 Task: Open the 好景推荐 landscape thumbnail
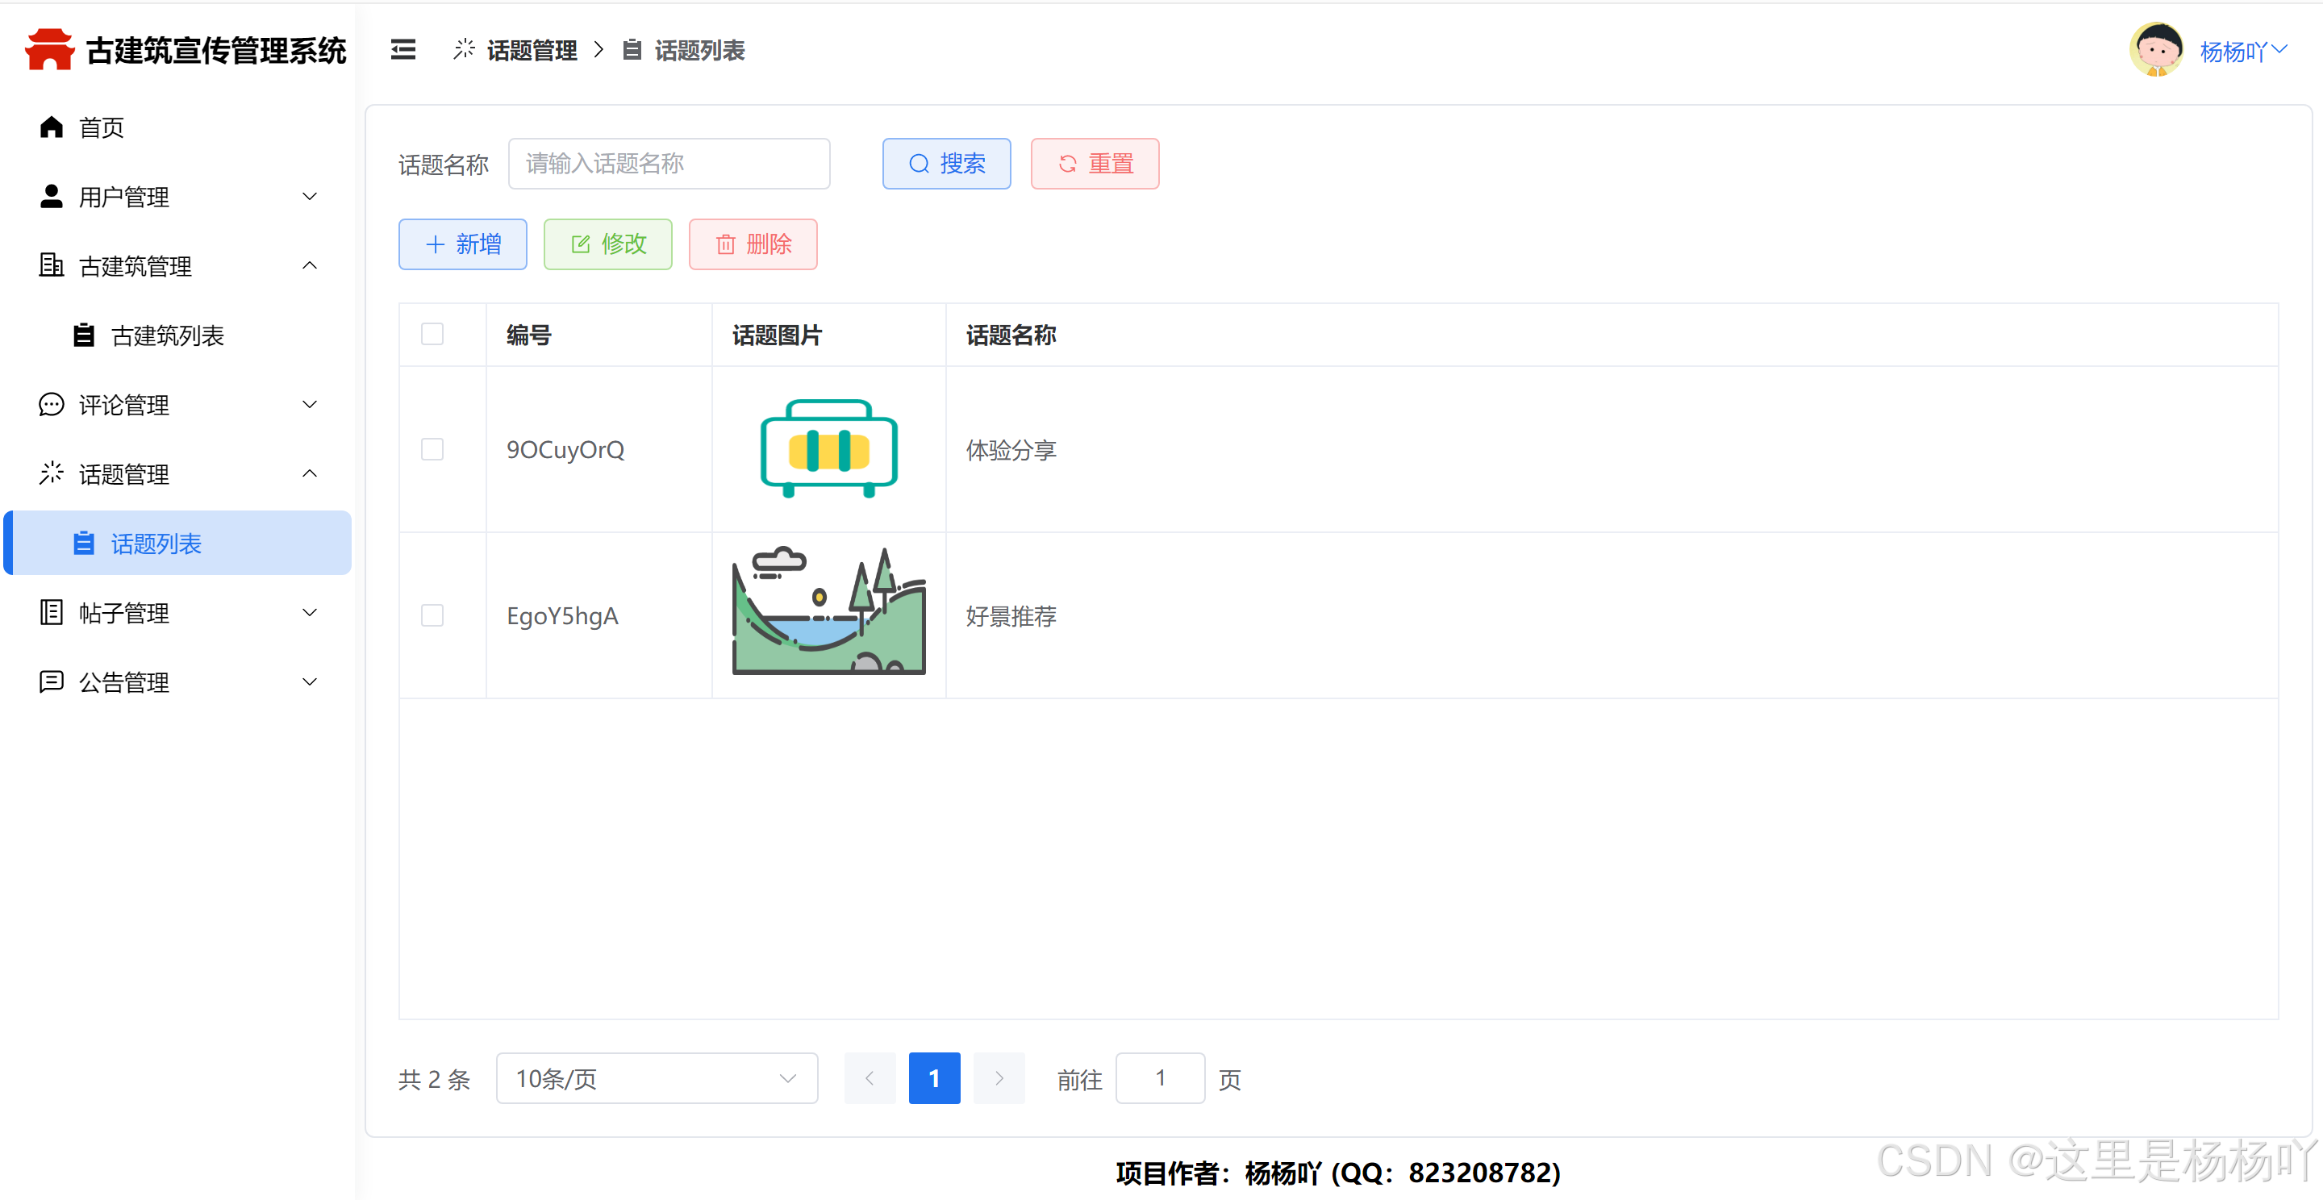pos(828,613)
